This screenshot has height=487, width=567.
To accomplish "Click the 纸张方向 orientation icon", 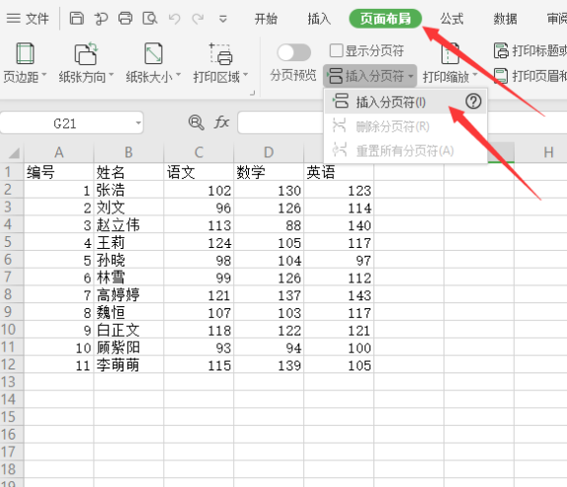I will [86, 53].
